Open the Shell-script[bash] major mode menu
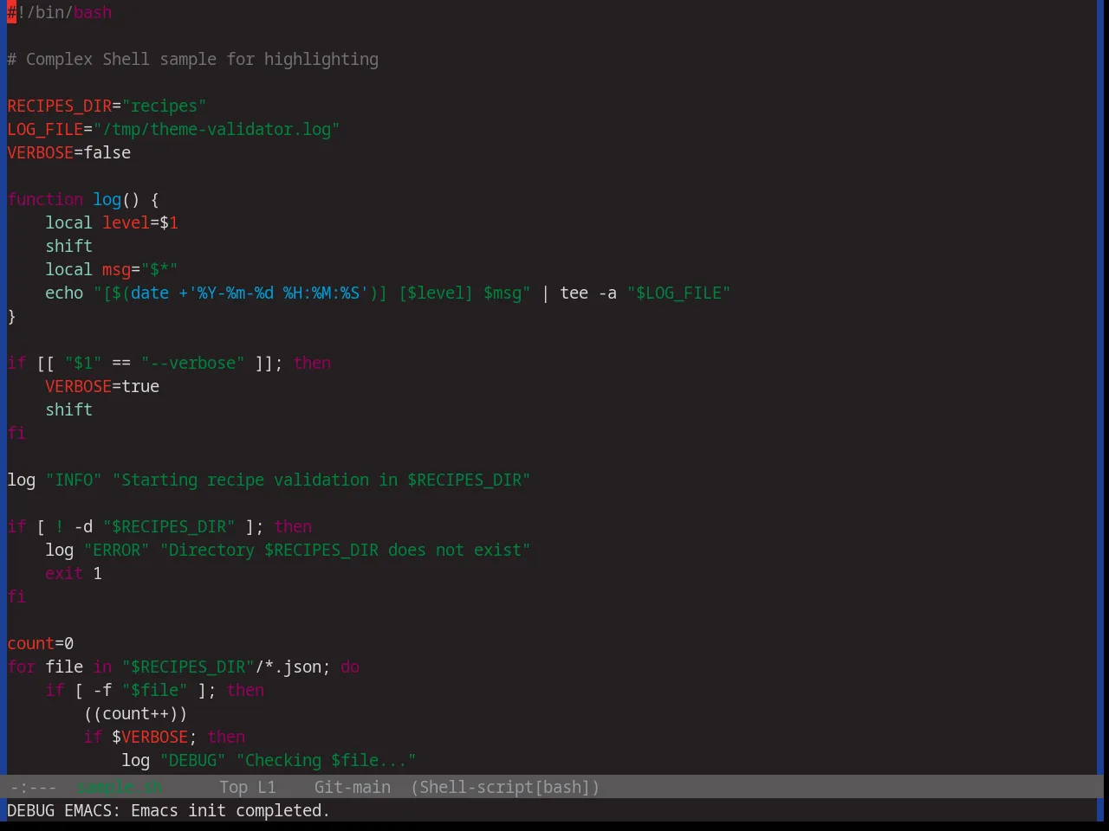 click(x=505, y=787)
